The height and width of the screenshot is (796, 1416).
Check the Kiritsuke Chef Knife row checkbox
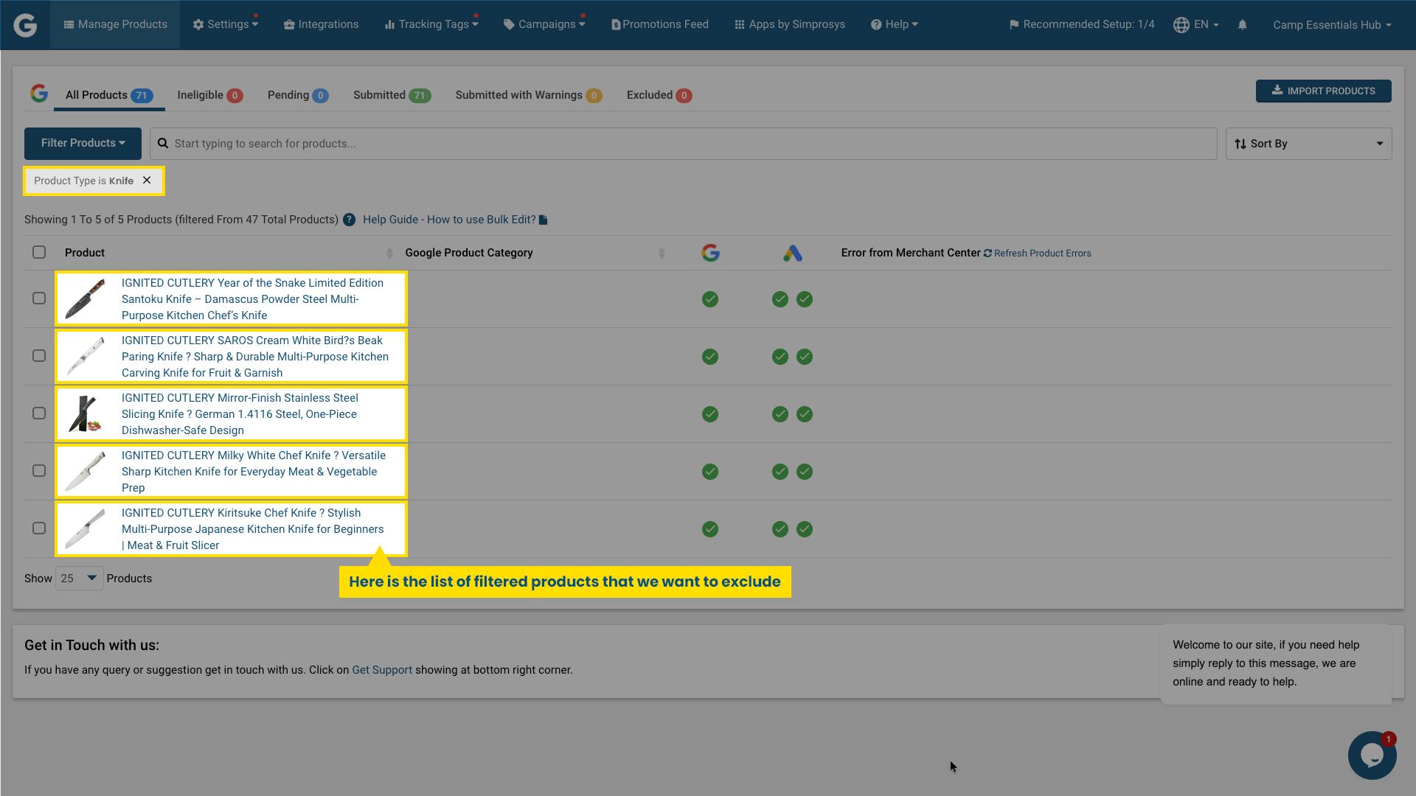pyautogui.click(x=38, y=528)
